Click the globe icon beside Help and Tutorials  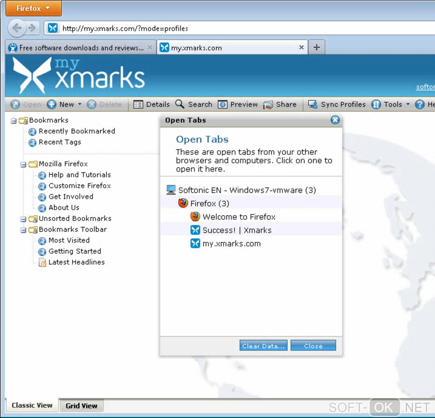coord(42,175)
